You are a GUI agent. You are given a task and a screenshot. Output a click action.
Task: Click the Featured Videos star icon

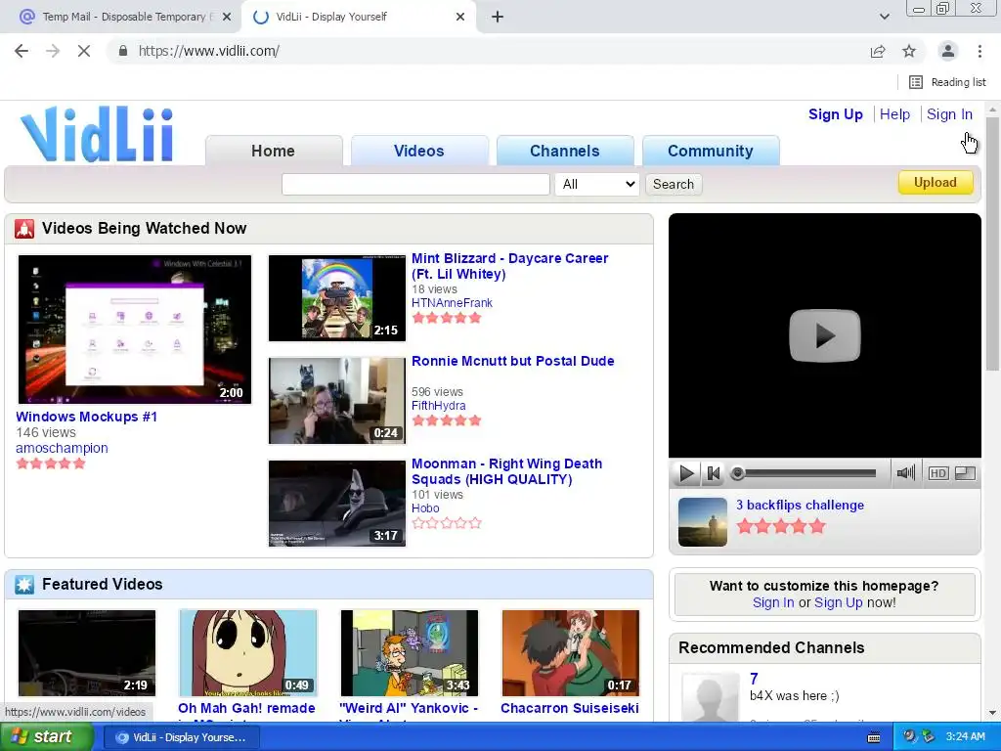[24, 585]
